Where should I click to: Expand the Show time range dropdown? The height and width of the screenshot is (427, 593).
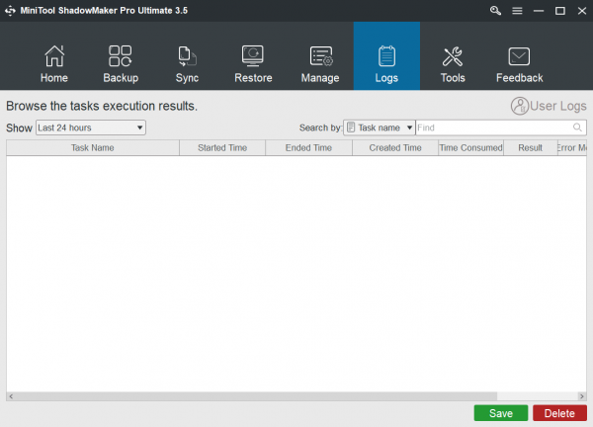pyautogui.click(x=91, y=128)
